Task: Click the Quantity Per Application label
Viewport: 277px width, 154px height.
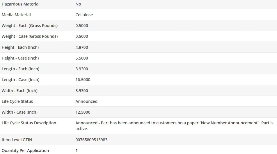Action: point(25,151)
